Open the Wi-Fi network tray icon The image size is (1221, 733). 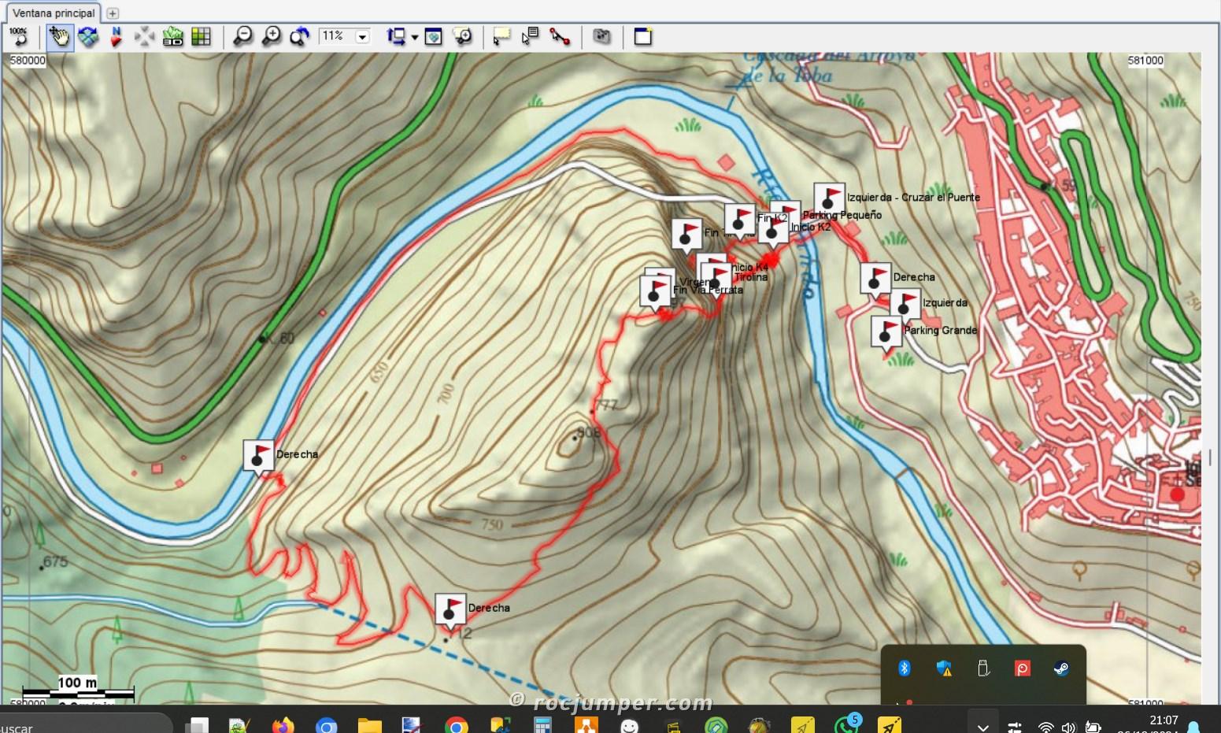click(1045, 727)
